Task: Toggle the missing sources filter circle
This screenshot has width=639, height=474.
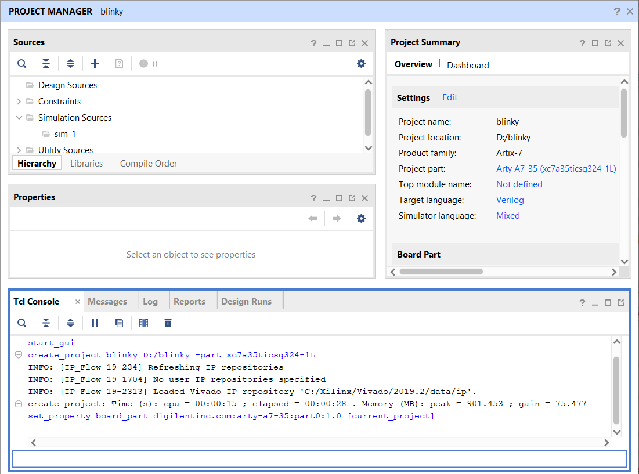Action: (143, 63)
